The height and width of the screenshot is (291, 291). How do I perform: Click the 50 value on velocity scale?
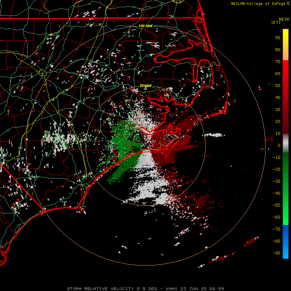pos(278,86)
